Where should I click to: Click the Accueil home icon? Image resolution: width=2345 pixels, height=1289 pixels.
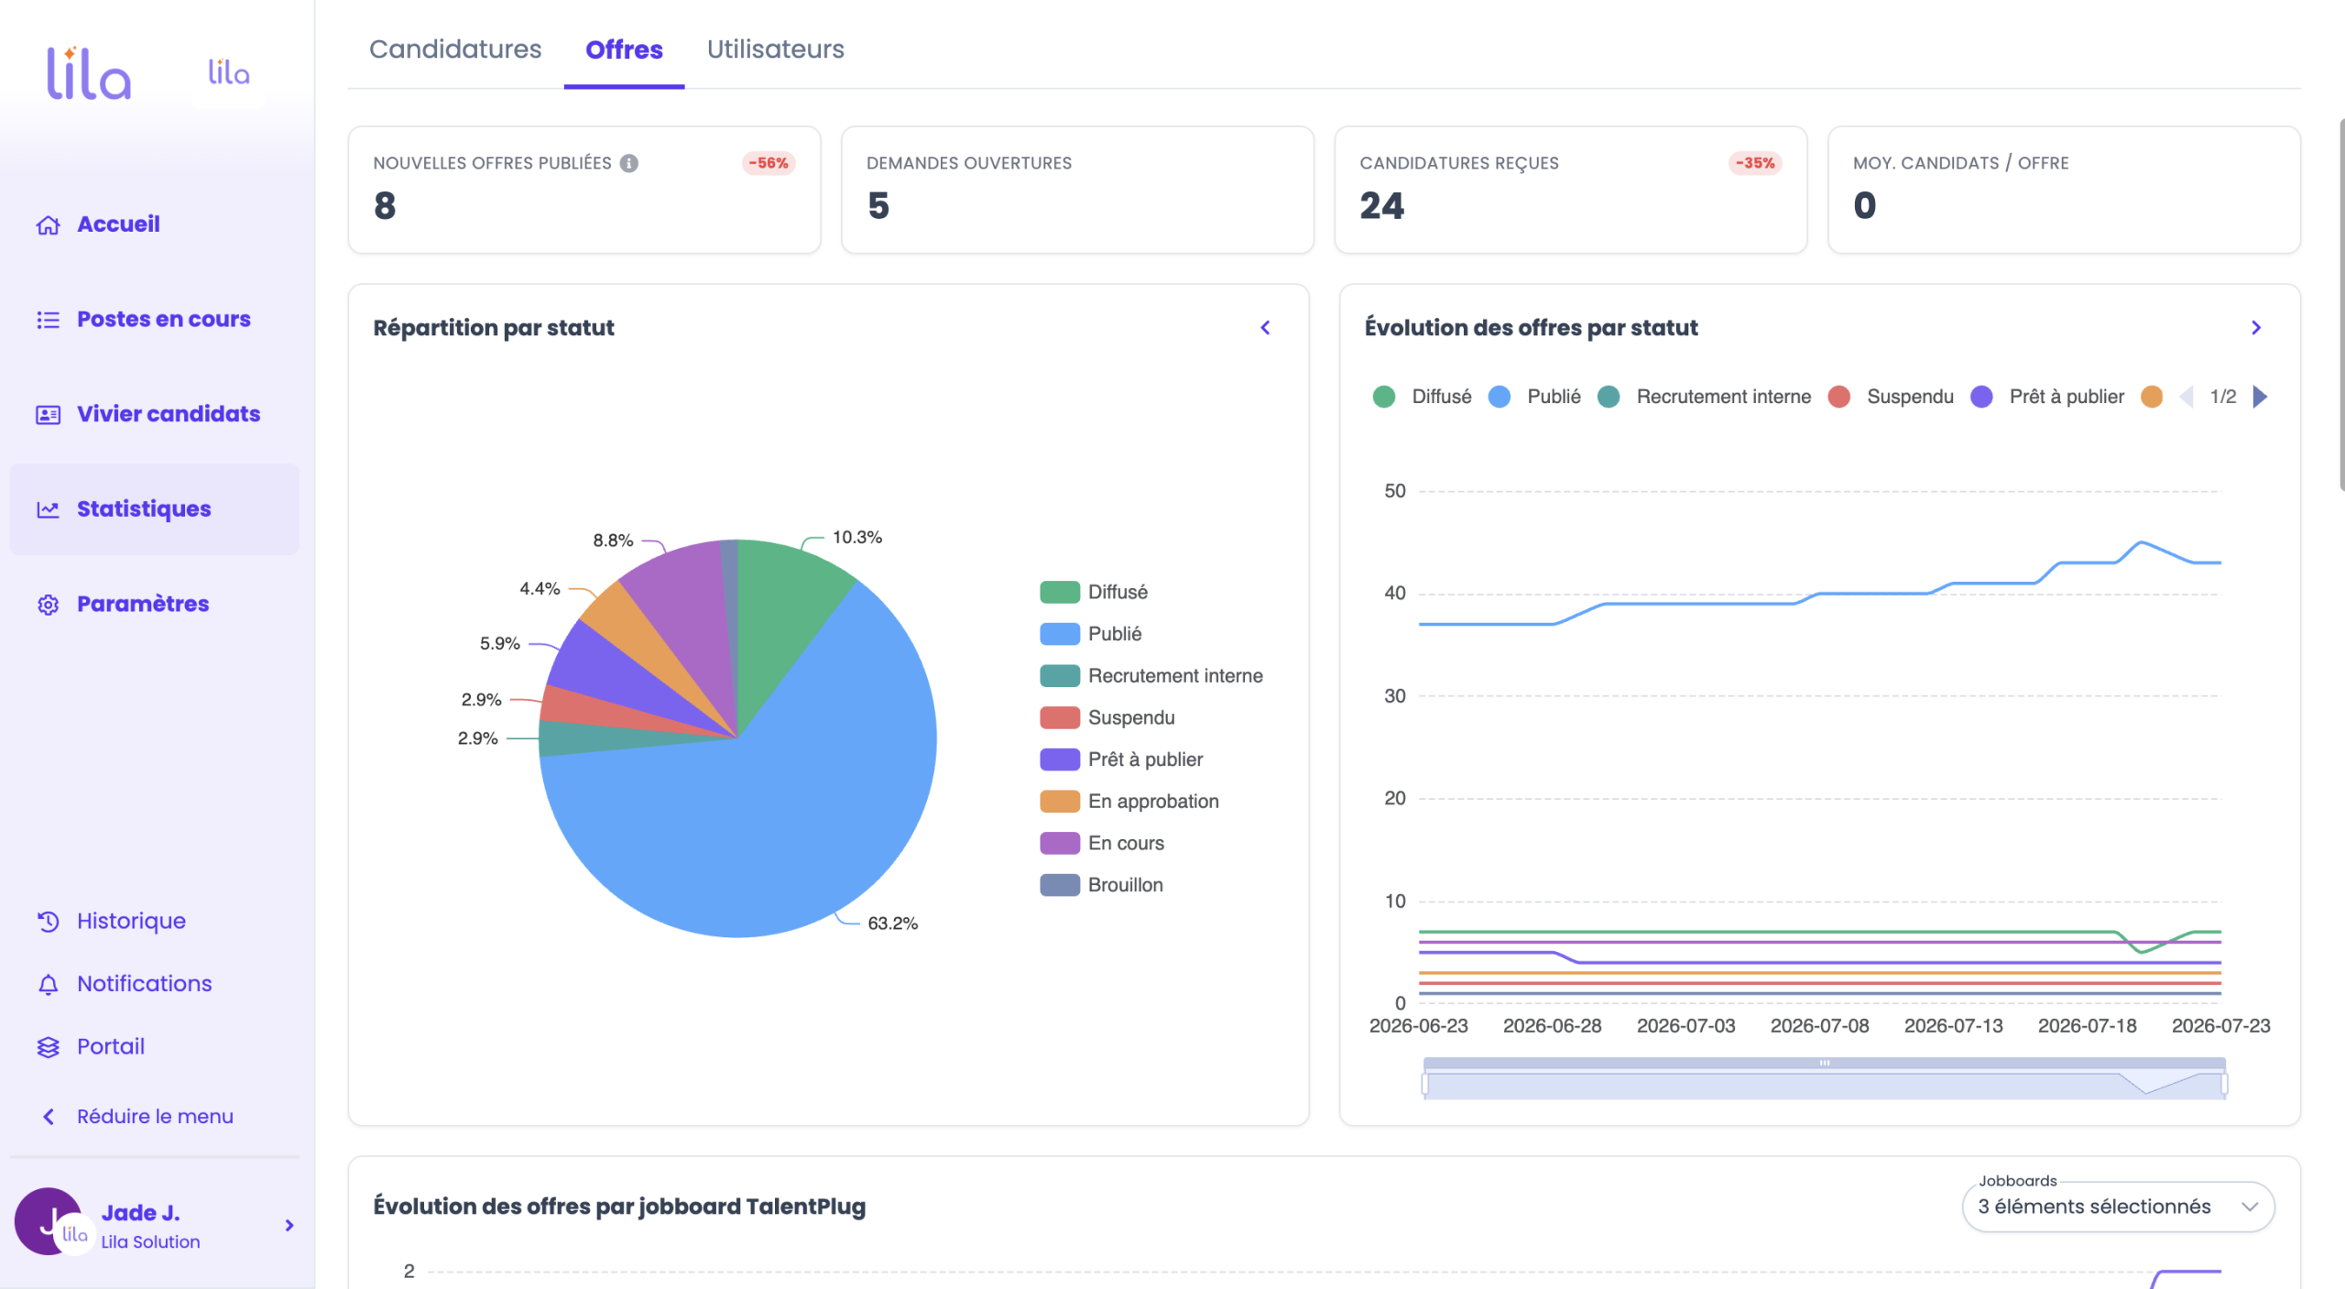coord(48,224)
